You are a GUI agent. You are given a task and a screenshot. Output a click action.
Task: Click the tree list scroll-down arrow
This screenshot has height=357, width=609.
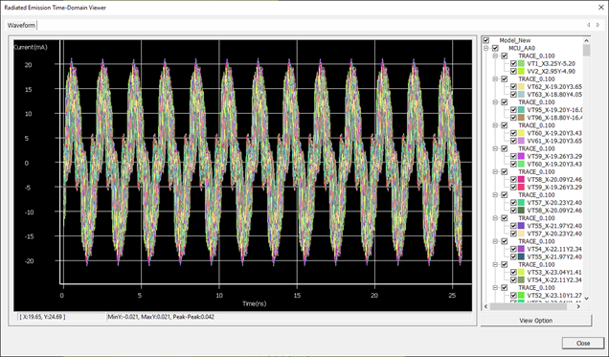[x=586, y=299]
